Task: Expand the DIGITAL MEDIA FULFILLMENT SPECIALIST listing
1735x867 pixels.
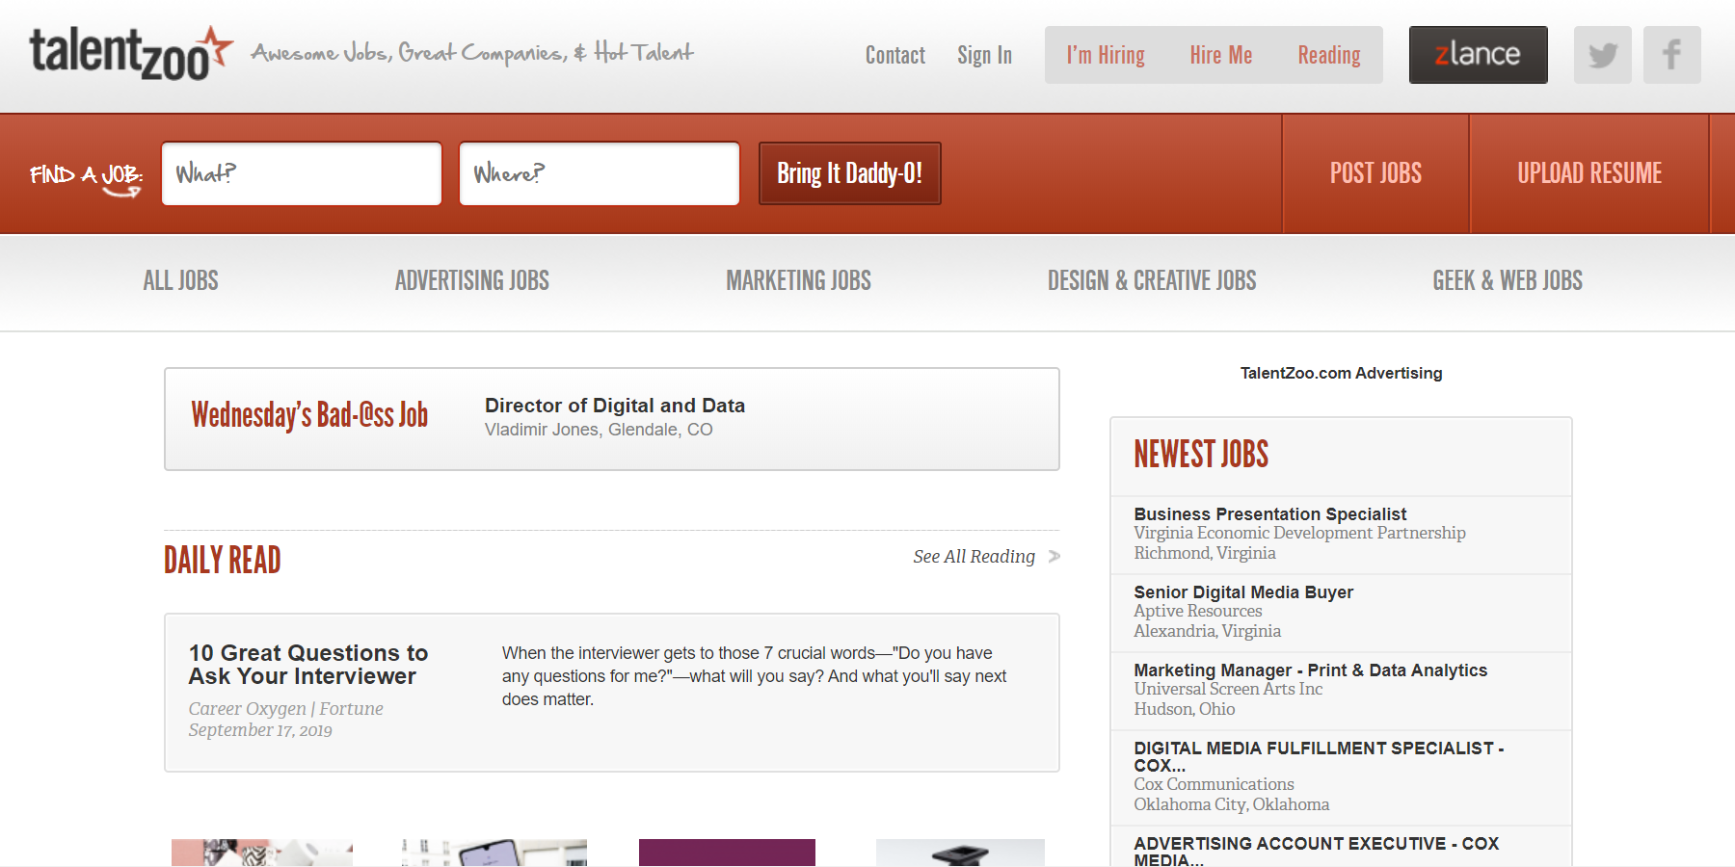Action: 1318,756
